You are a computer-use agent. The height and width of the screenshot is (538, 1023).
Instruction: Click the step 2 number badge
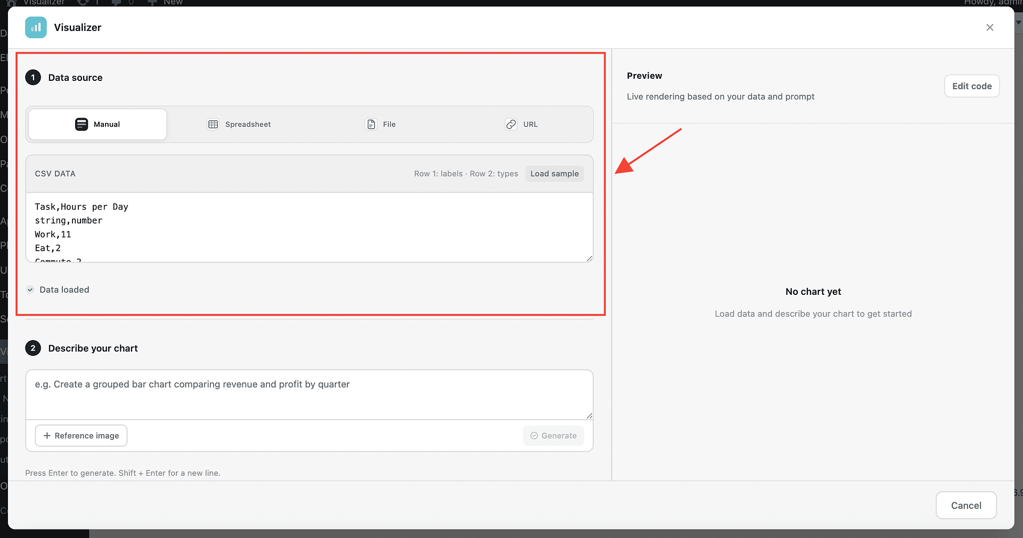tap(33, 349)
